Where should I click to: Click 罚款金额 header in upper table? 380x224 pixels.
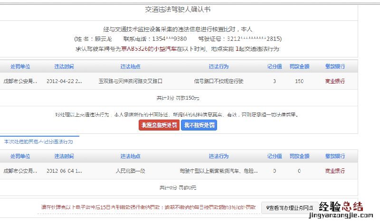299,66
